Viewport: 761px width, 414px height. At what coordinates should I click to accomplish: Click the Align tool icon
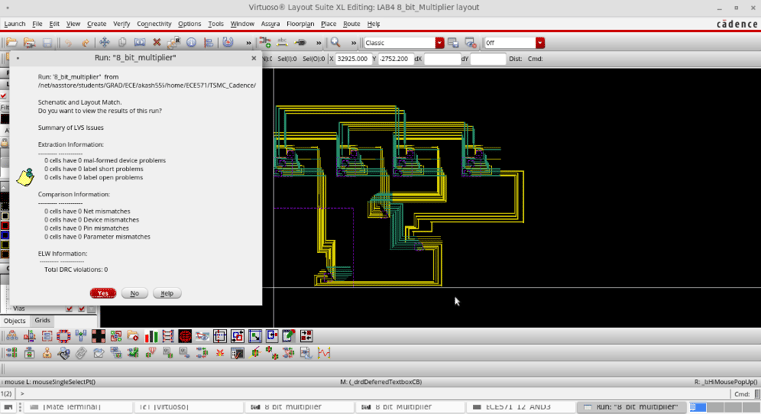pos(209,43)
